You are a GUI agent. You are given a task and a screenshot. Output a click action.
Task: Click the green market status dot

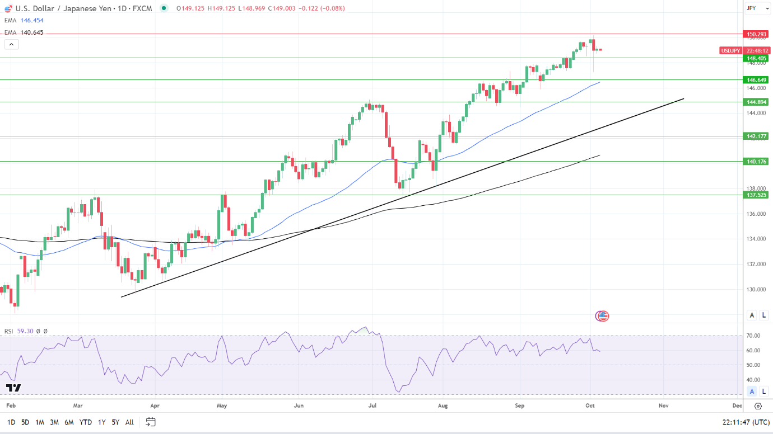click(164, 8)
